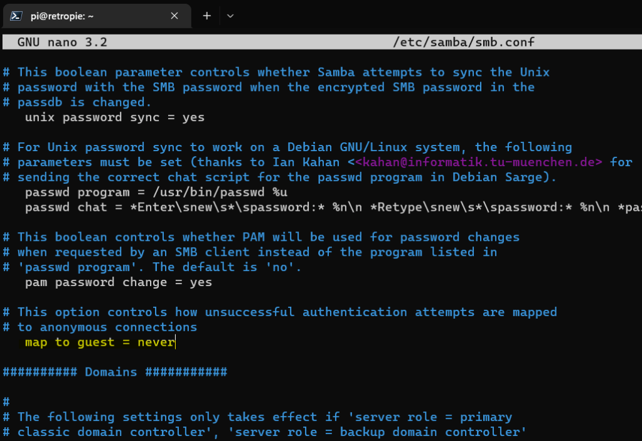
Task: Expand the new tab profile dropdown chevron
Action: click(x=230, y=16)
